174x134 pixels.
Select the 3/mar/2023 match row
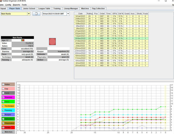[x=111, y=16]
